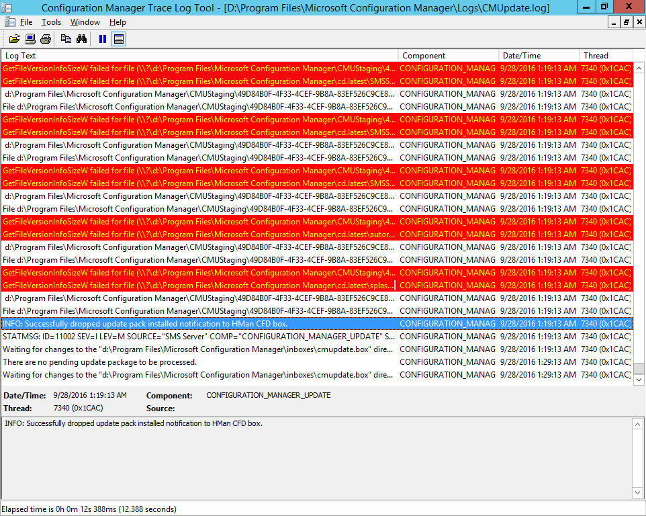Click the details pane 'CONFIGURATION_MANAGER_UPDATE' component value
646x516 pixels.
pyautogui.click(x=268, y=395)
